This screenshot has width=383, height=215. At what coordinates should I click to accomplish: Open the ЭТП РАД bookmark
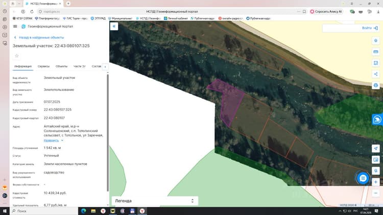pos(98,18)
